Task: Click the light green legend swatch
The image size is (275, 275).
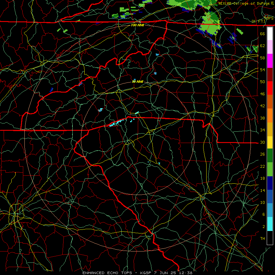Action: 270,169
